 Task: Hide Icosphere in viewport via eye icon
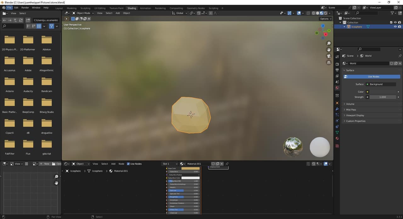click(x=395, y=27)
